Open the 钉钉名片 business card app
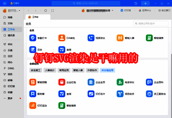This screenshot has width=172, height=118. pyautogui.click(x=96, y=94)
